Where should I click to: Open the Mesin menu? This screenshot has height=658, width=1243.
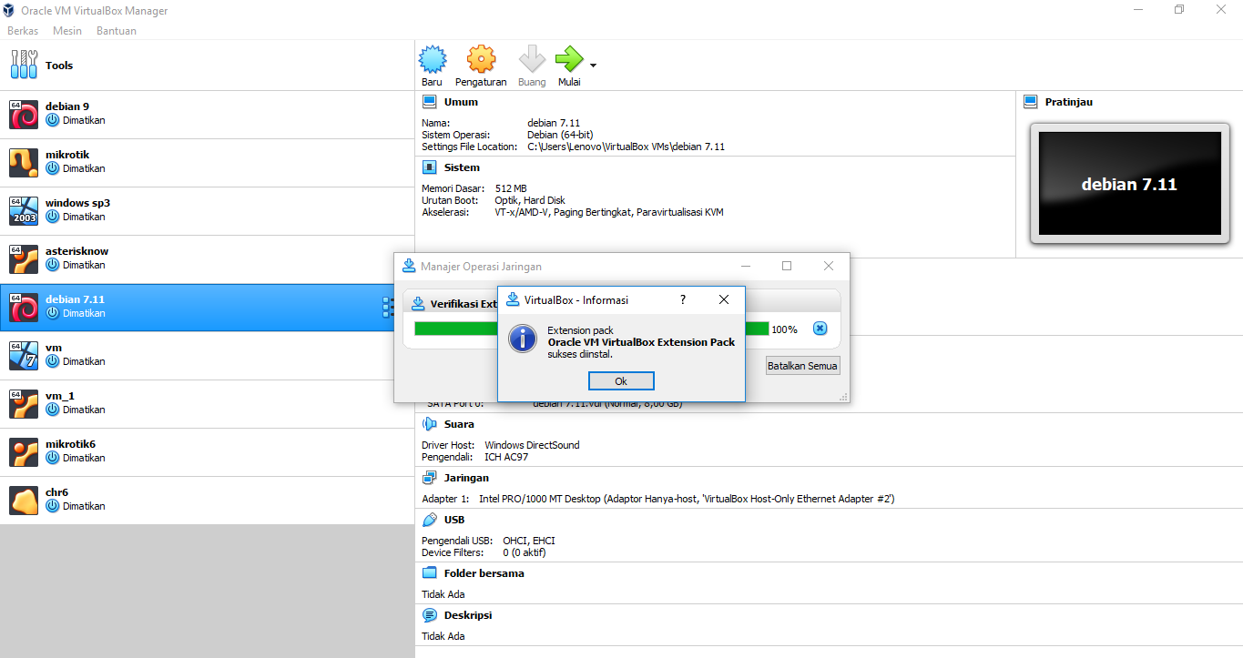click(67, 30)
